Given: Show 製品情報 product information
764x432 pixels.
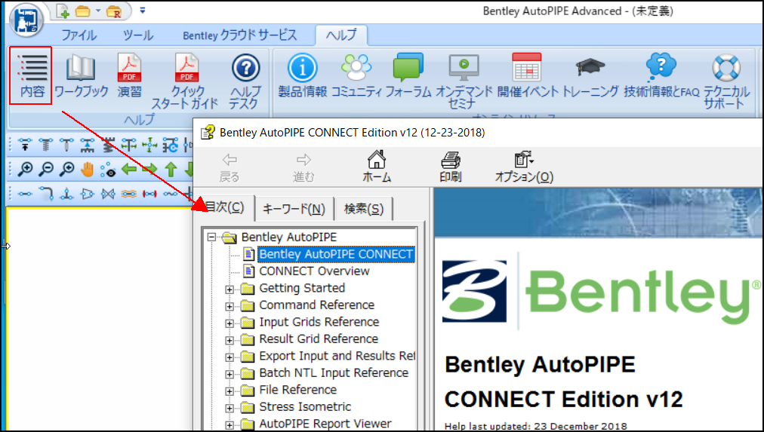Looking at the screenshot, I should click(303, 75).
